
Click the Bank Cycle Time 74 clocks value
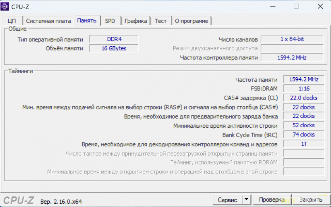pos(304,135)
